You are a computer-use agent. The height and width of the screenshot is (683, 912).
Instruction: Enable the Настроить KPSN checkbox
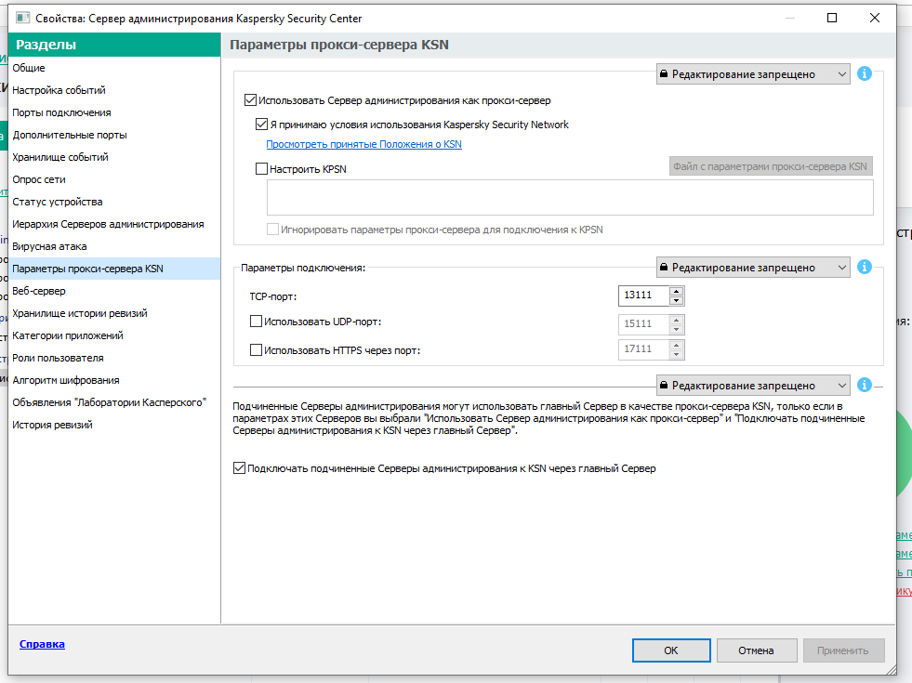point(261,169)
